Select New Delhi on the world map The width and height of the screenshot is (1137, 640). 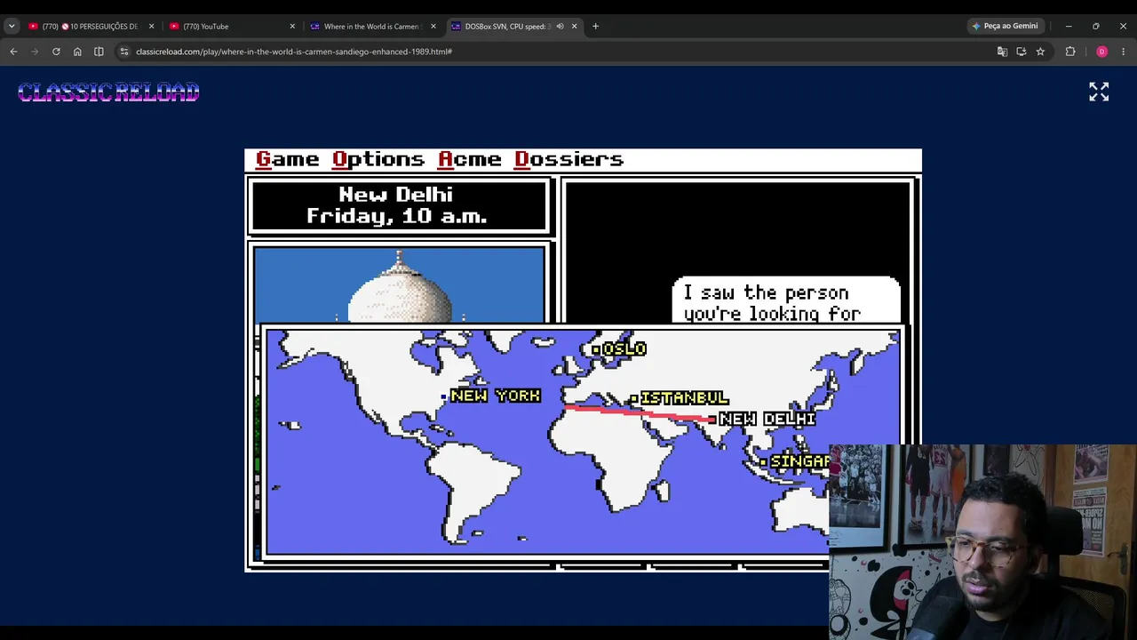pyautogui.click(x=763, y=419)
